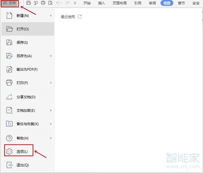
Task: Click the print icon in quick toolbar
Action: point(43,3)
